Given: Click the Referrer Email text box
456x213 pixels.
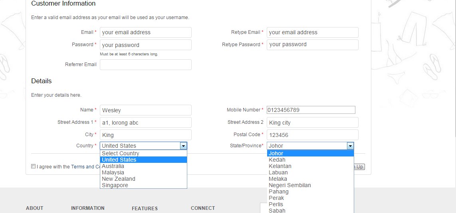Looking at the screenshot, I should (x=146, y=64).
